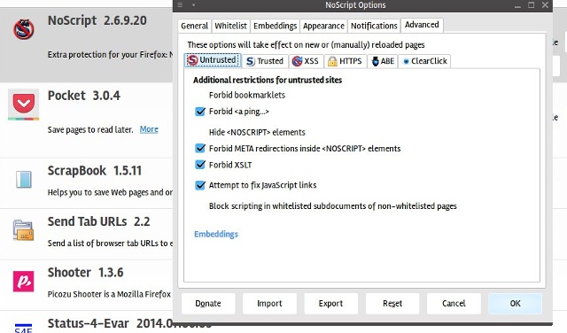Uncheck Forbid META redirections inside NOSCRIPT
567x333 pixels.
coord(200,148)
